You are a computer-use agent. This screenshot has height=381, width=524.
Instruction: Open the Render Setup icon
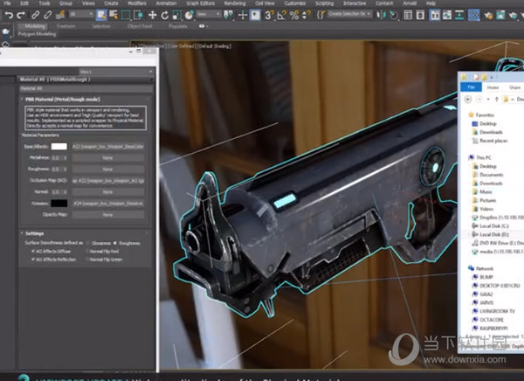488,15
